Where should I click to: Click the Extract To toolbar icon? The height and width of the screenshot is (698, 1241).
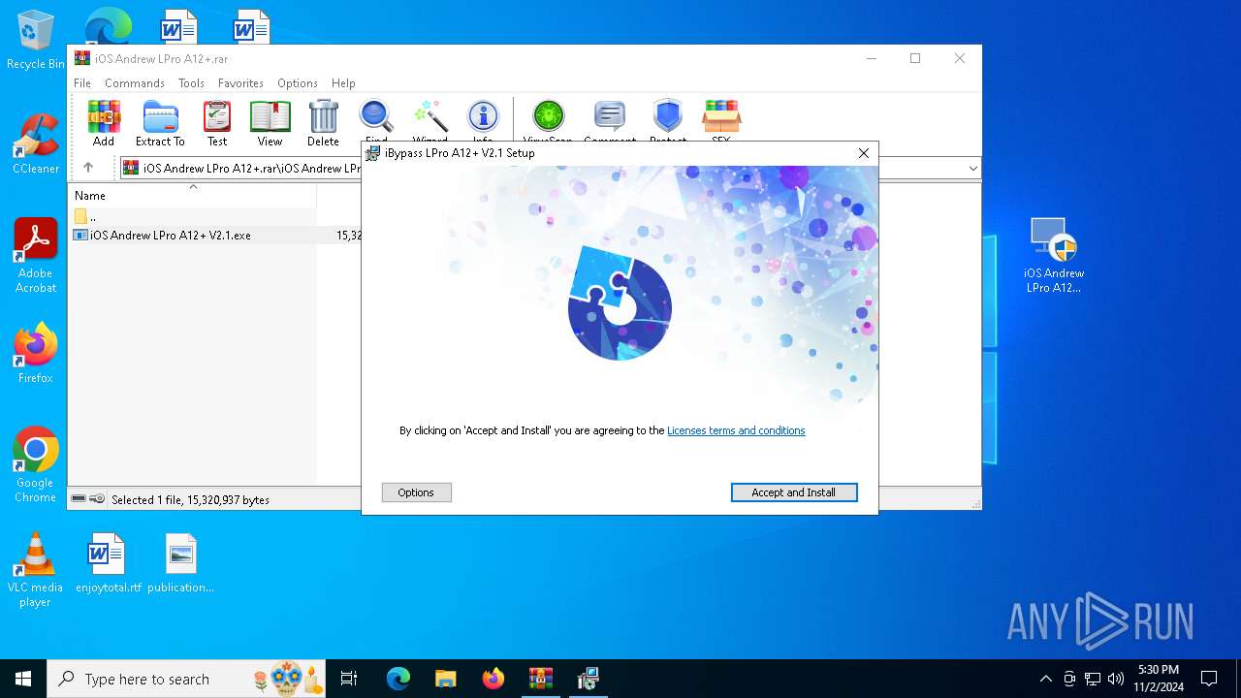click(x=160, y=123)
